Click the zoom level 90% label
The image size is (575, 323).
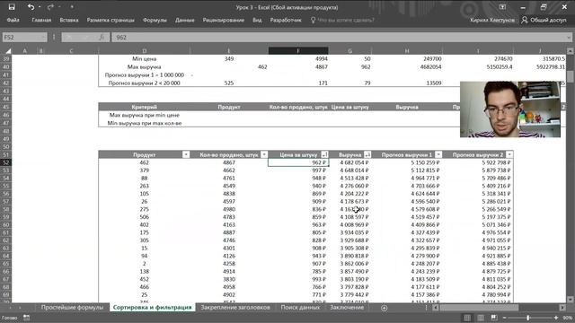(x=567, y=318)
